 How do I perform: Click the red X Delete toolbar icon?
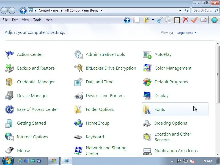[186, 20]
